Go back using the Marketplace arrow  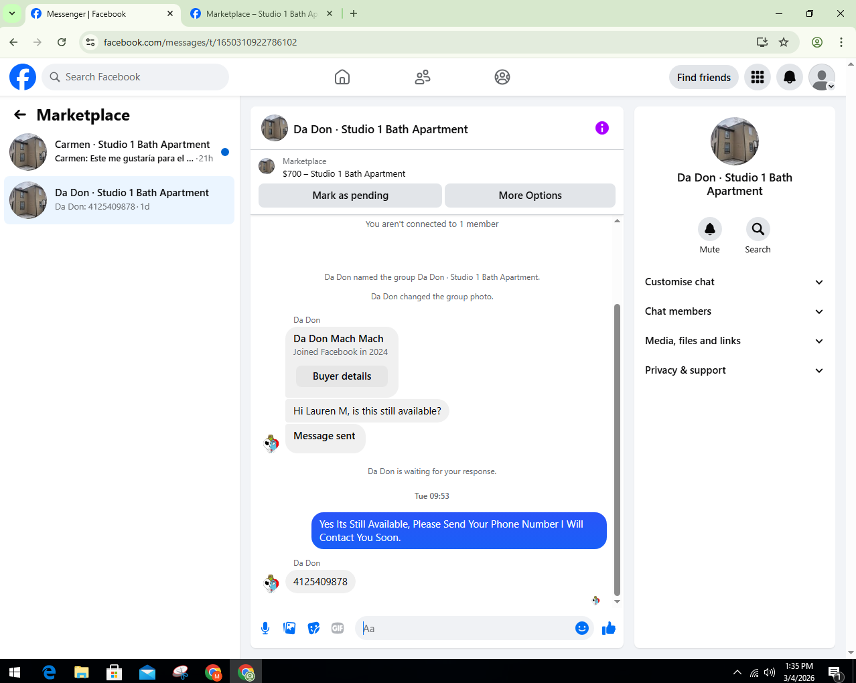tap(20, 115)
